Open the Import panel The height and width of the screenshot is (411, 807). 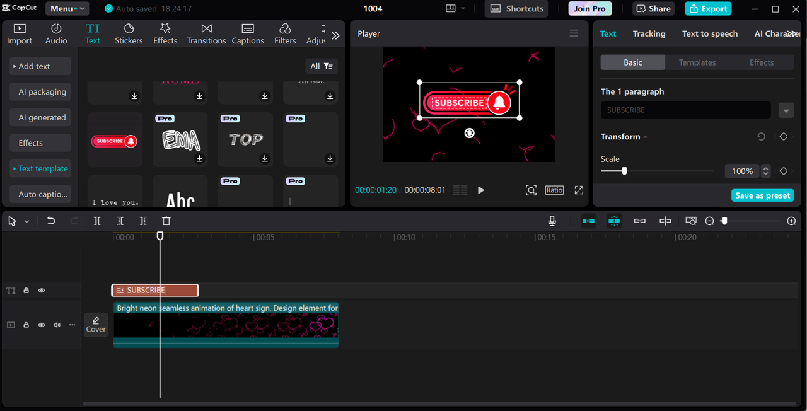click(20, 34)
